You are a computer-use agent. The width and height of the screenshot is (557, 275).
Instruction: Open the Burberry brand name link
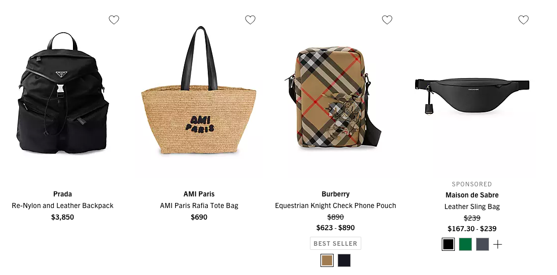click(335, 194)
